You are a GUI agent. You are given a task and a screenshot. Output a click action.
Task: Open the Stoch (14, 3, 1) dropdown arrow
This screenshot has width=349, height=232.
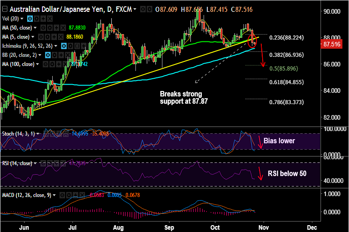(x=38, y=134)
